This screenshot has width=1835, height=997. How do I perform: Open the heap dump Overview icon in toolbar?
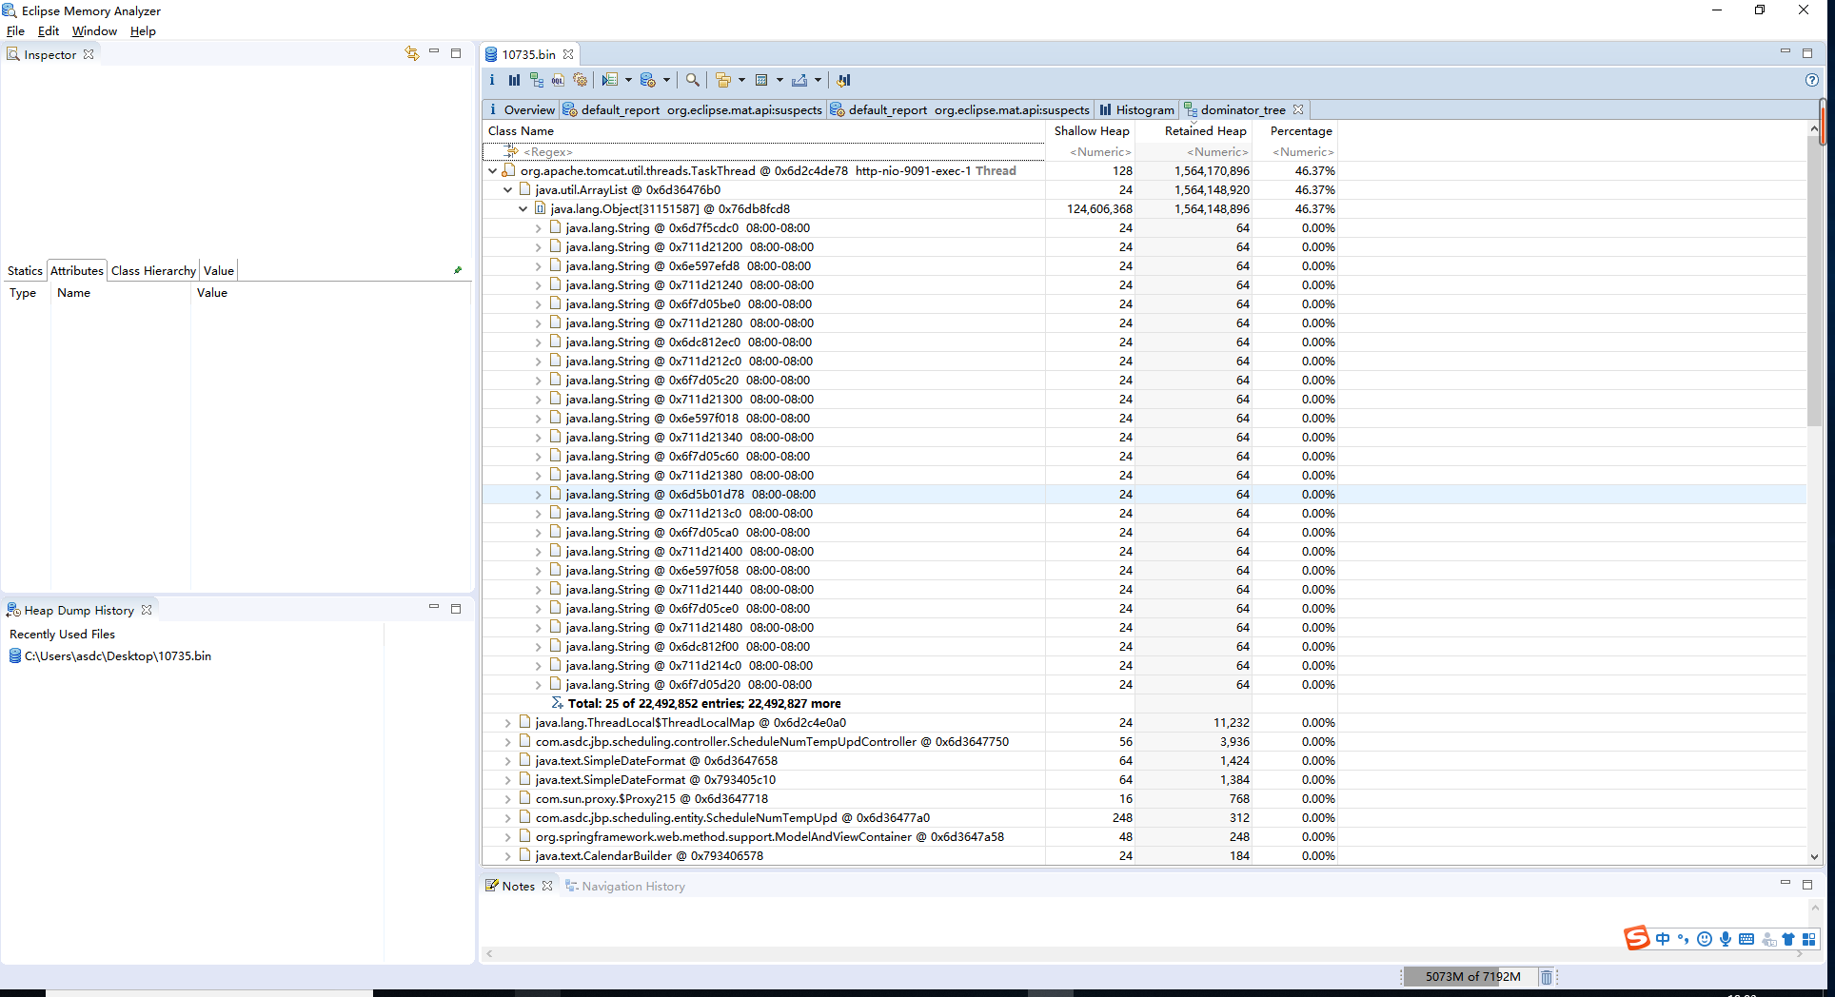click(x=492, y=80)
